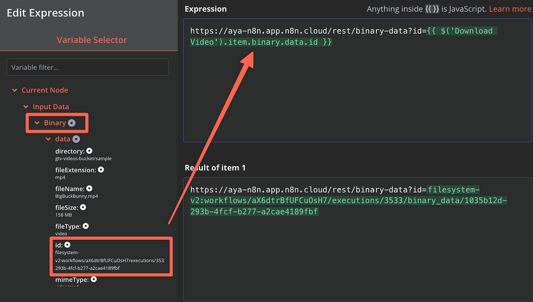
Task: Click the insert icon beside data
Action: [x=77, y=139]
